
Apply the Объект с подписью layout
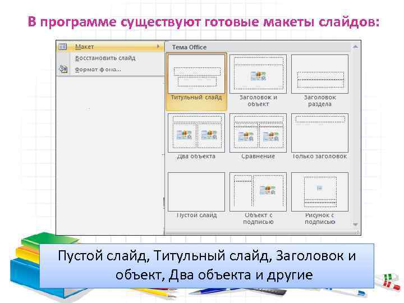(x=258, y=192)
